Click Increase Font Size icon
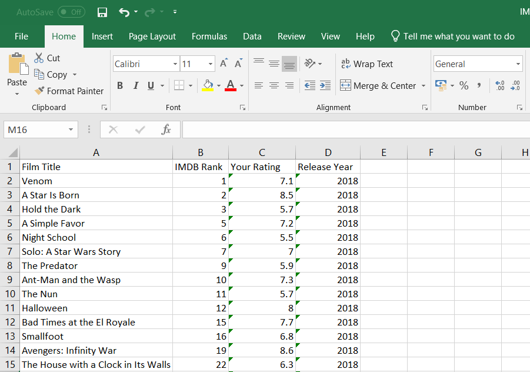Screen dimensions: 530x372 [224, 63]
